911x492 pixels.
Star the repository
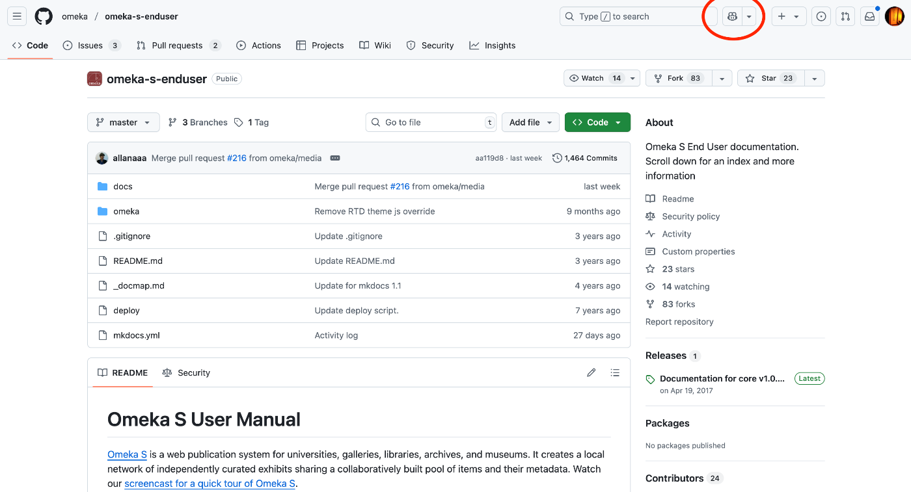pos(770,78)
